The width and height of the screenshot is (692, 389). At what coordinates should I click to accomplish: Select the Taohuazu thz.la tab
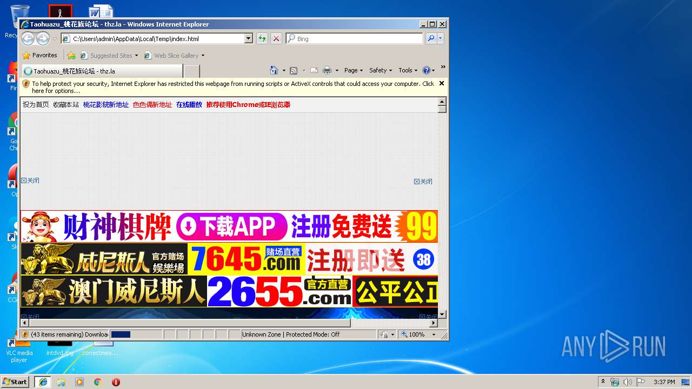pos(102,71)
